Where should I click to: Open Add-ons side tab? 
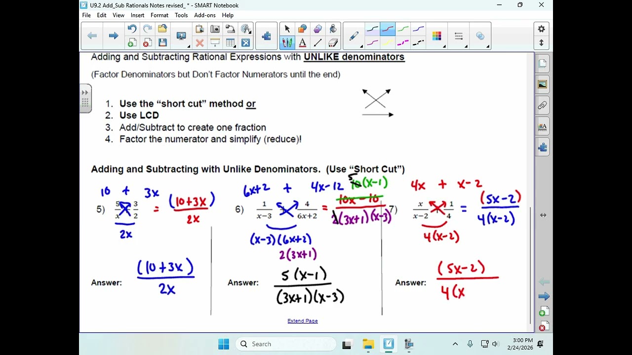(x=542, y=147)
